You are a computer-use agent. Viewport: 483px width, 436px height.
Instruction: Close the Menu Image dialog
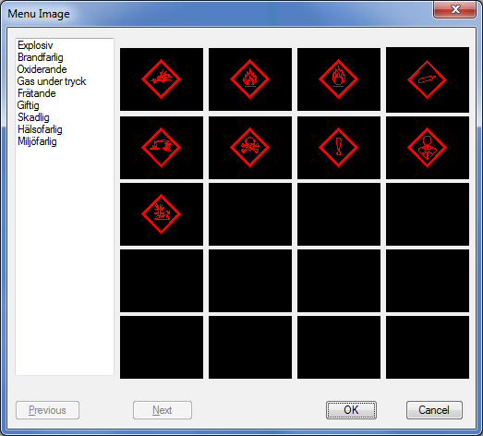click(455, 9)
